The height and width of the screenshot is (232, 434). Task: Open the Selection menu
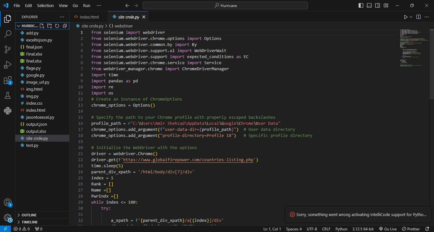point(45,5)
